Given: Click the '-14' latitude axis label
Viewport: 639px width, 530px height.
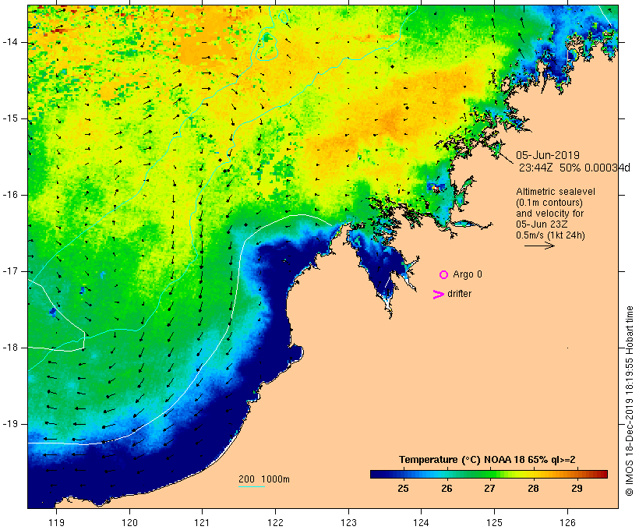Looking at the screenshot, I should click(10, 42).
